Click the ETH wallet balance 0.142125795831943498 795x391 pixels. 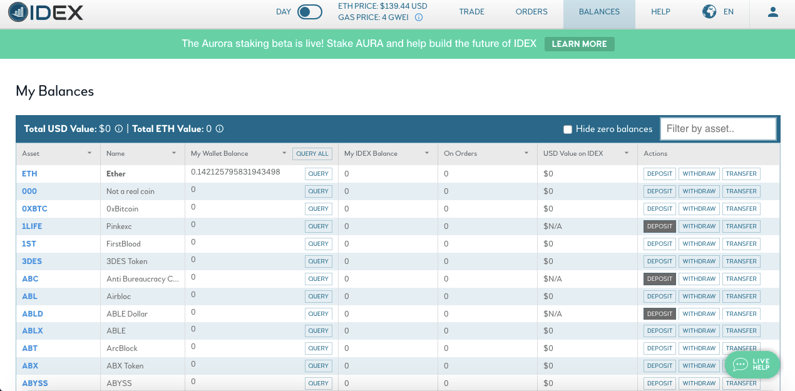coord(235,172)
